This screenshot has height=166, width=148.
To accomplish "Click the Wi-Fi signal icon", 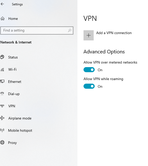I will tap(2, 70).
